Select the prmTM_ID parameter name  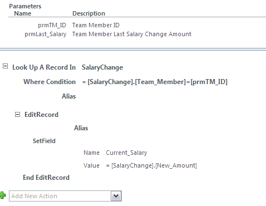52,25
